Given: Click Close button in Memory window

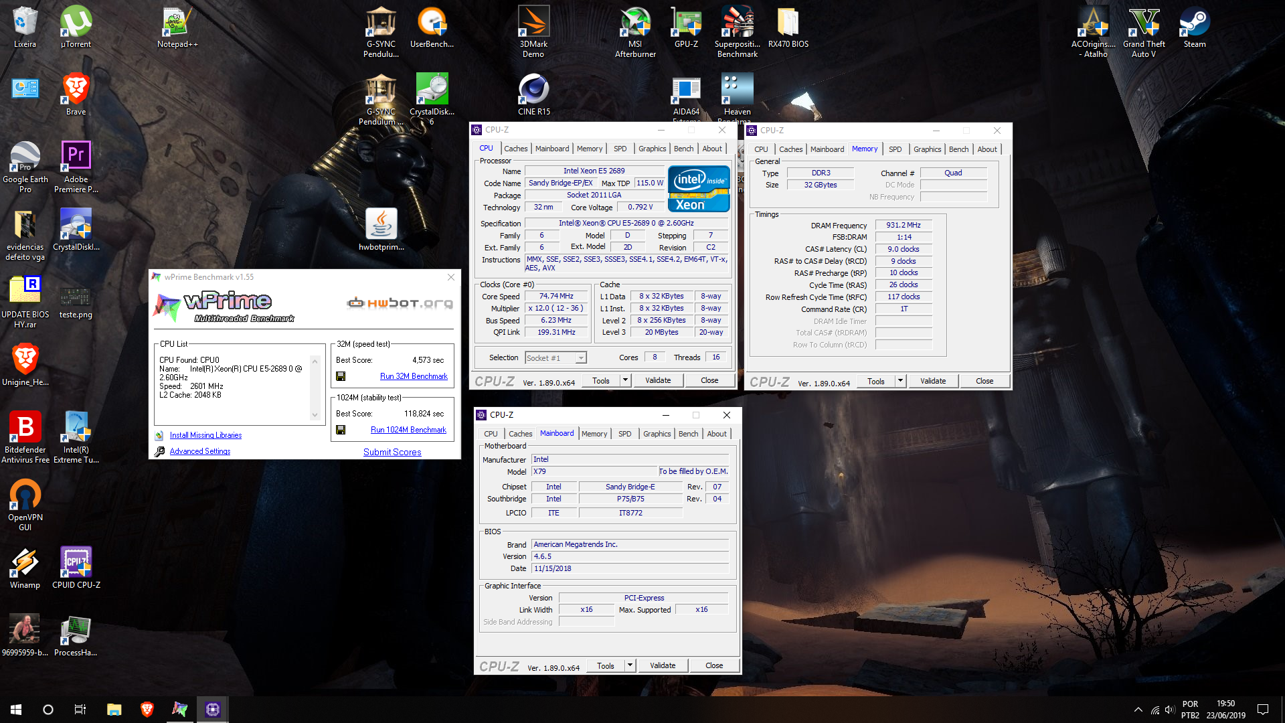Looking at the screenshot, I should click(x=984, y=381).
